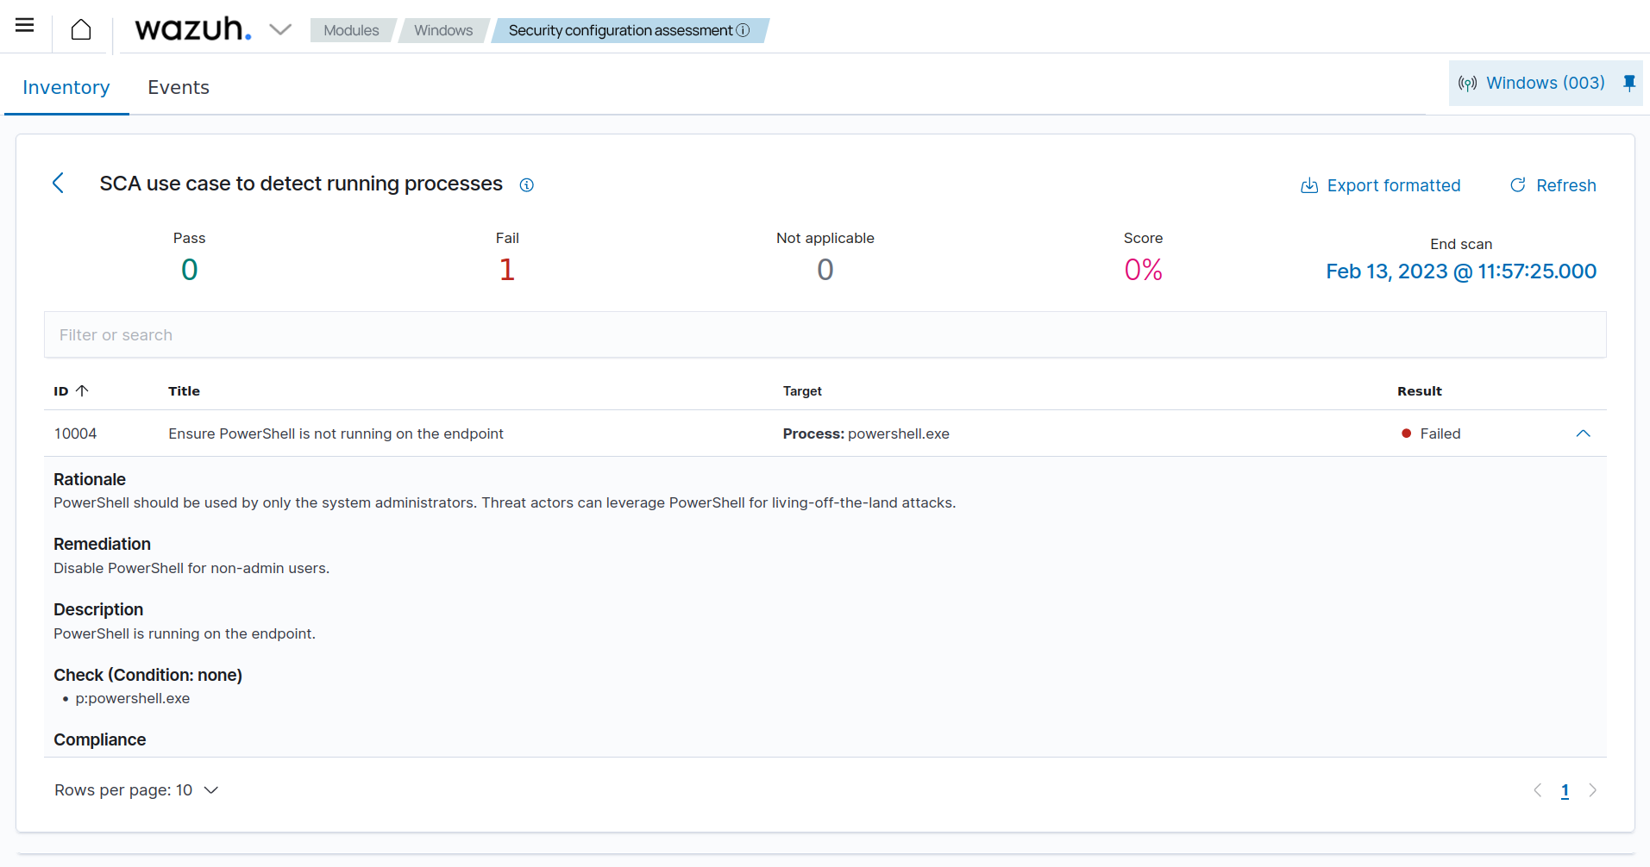Show policy info next to SCA title
The image size is (1650, 867).
coord(527,185)
